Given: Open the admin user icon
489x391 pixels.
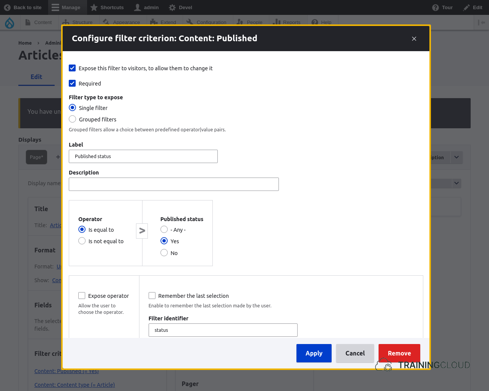Looking at the screenshot, I should (138, 8).
